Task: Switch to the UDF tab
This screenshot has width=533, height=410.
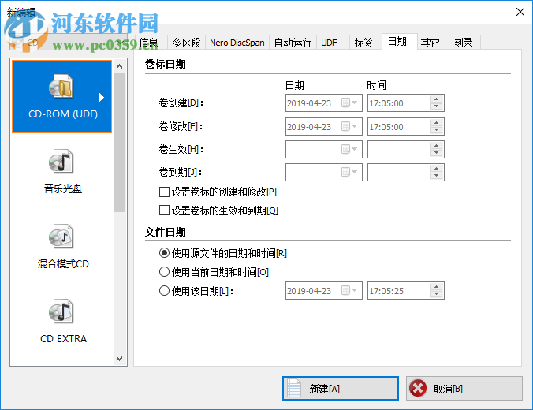Action: pos(333,43)
